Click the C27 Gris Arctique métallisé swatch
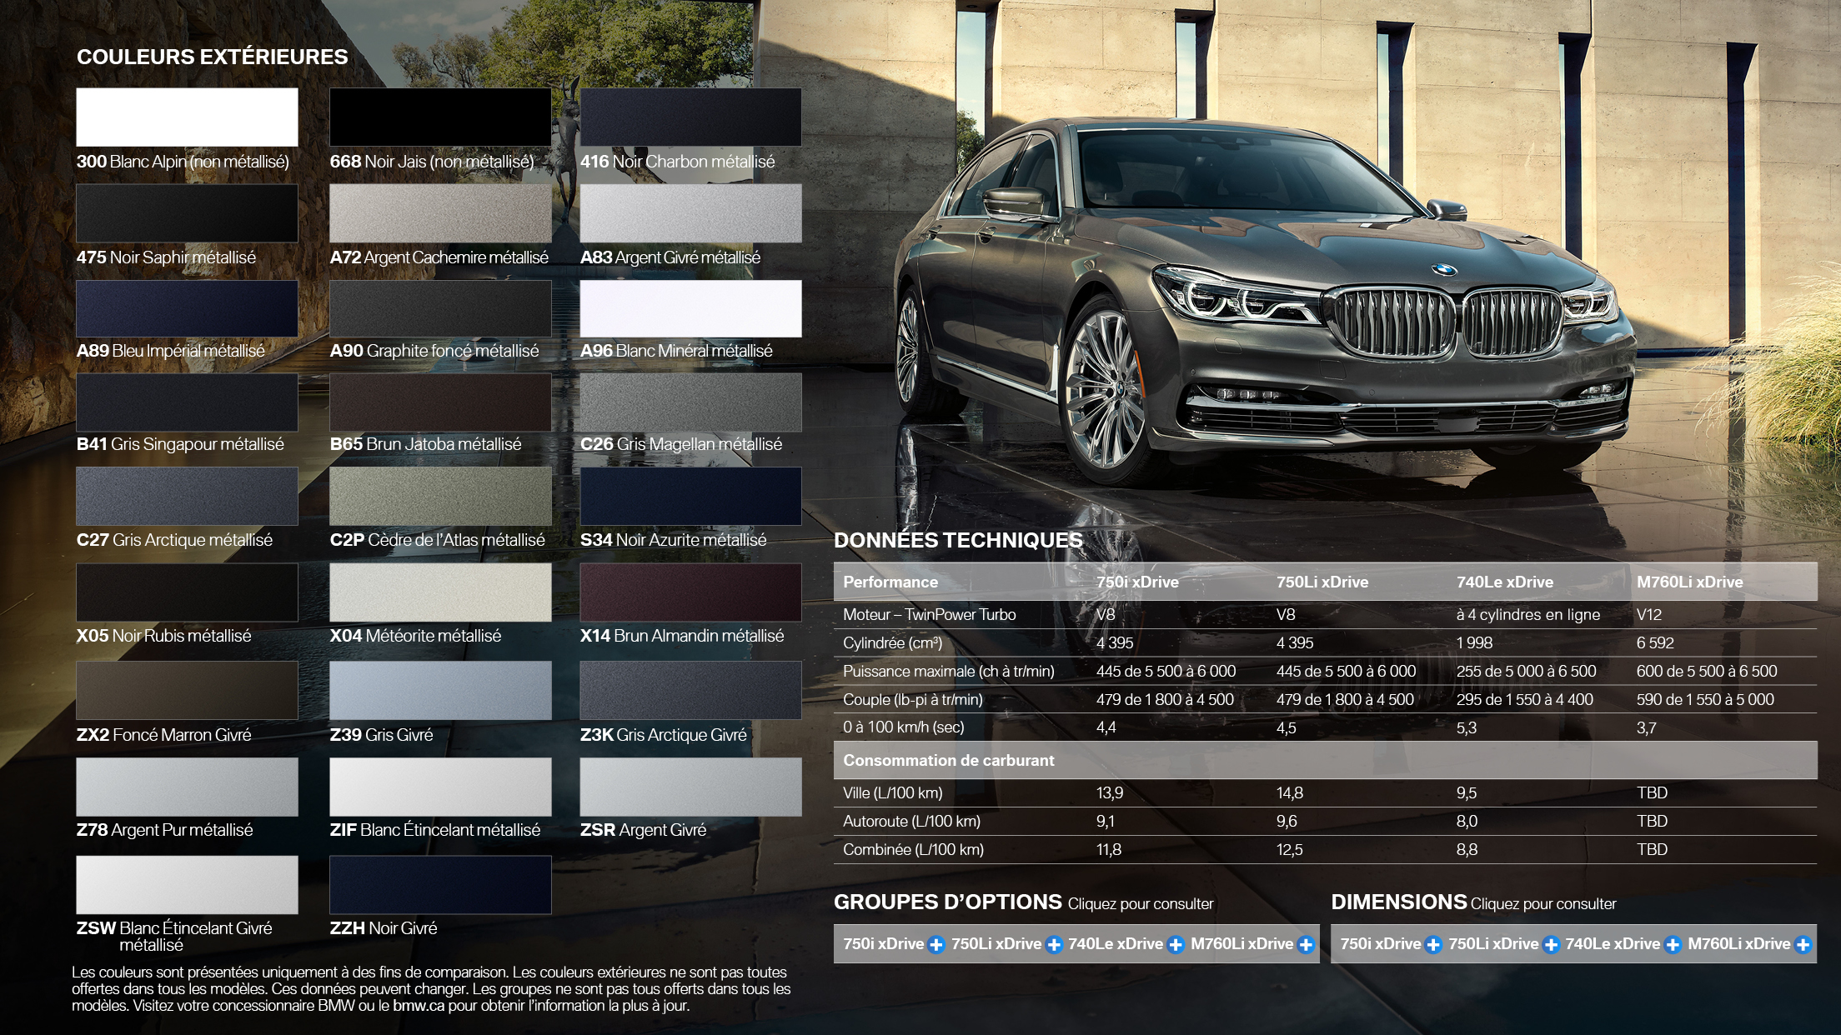1841x1035 pixels. pyautogui.click(x=187, y=496)
